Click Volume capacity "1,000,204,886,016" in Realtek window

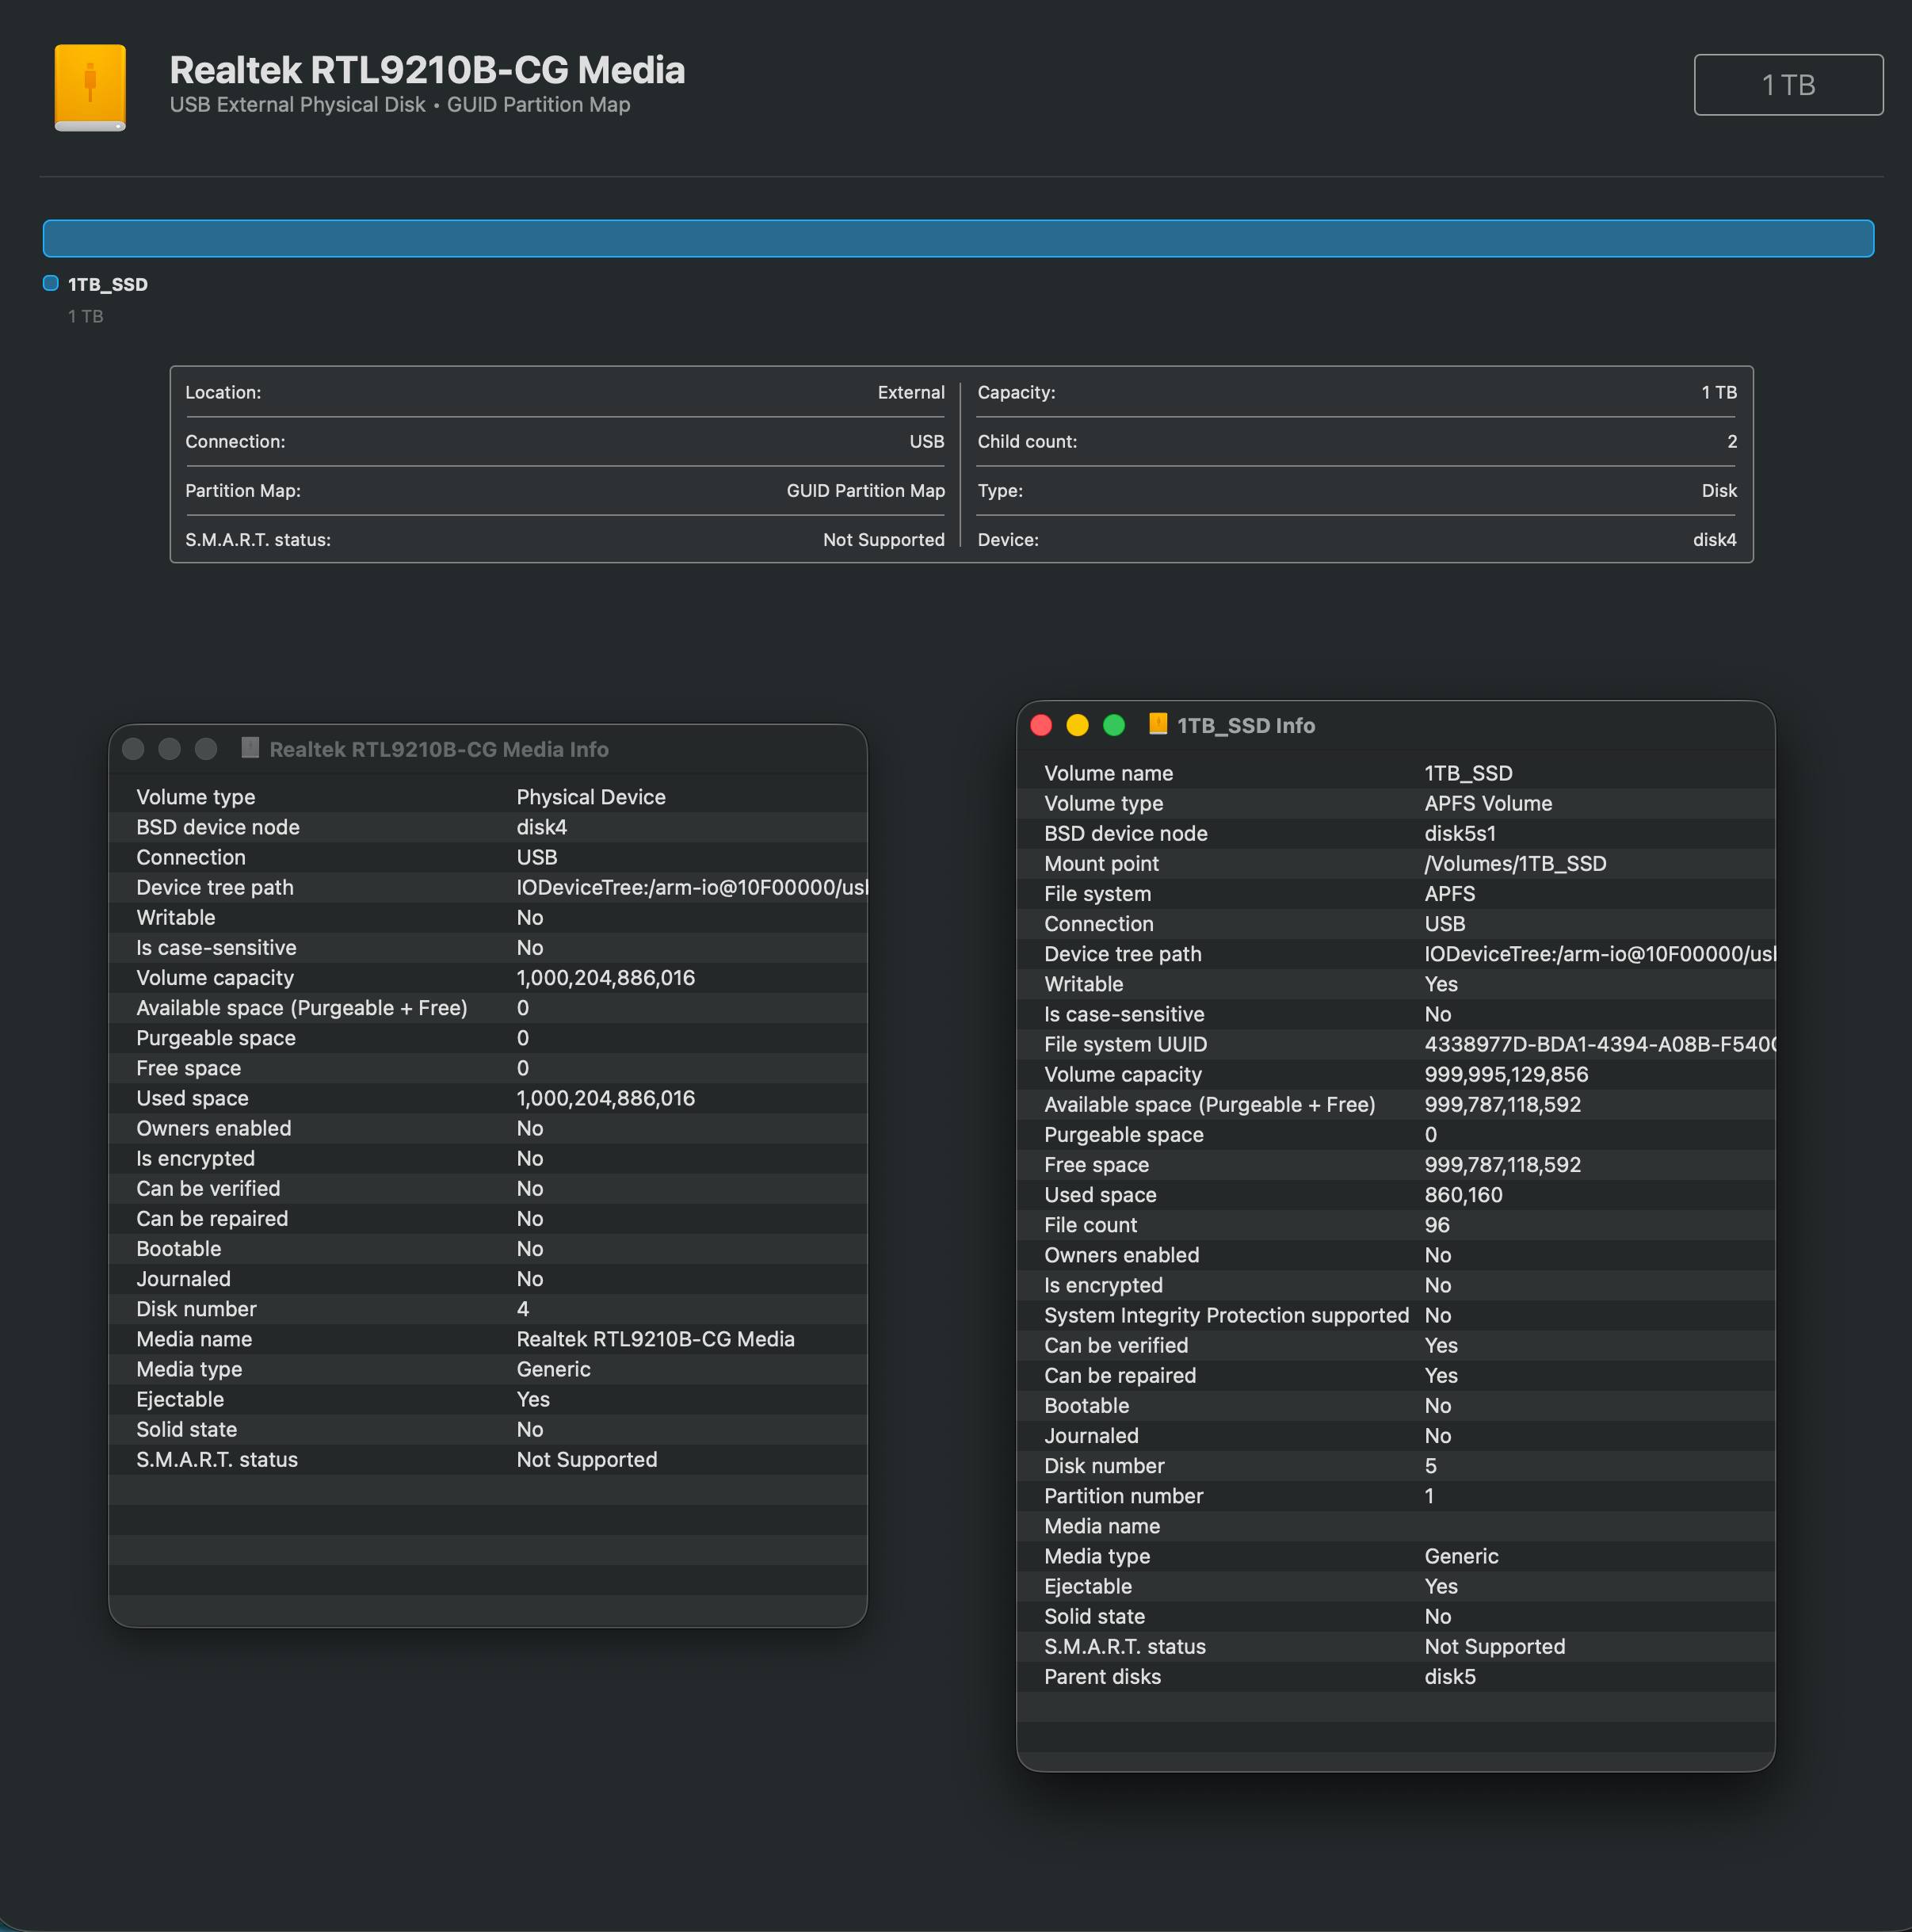[606, 977]
